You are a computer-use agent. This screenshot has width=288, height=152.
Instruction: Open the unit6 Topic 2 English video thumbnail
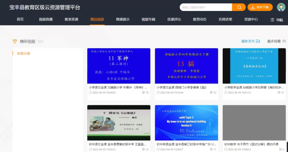point(186,123)
